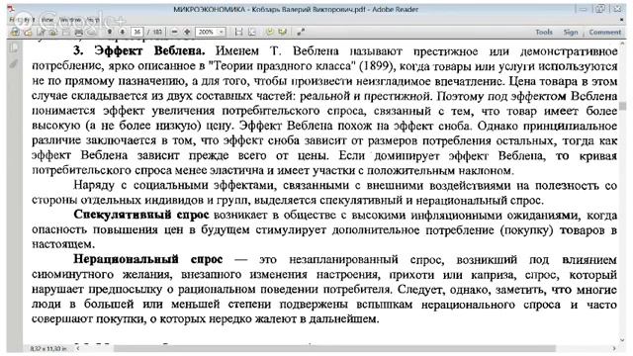This screenshot has height=356, width=633.
Task: Click the scroll down arrow on right
Action: pos(623,340)
